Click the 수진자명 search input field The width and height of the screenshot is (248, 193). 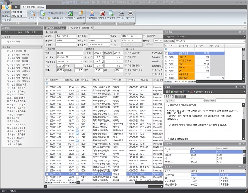[19, 19]
